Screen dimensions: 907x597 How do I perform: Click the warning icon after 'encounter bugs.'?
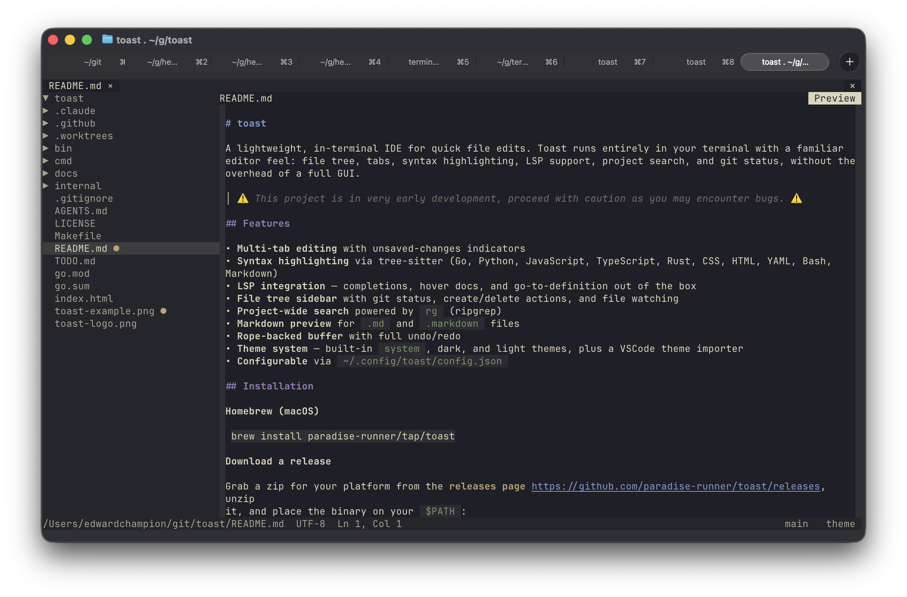click(796, 198)
